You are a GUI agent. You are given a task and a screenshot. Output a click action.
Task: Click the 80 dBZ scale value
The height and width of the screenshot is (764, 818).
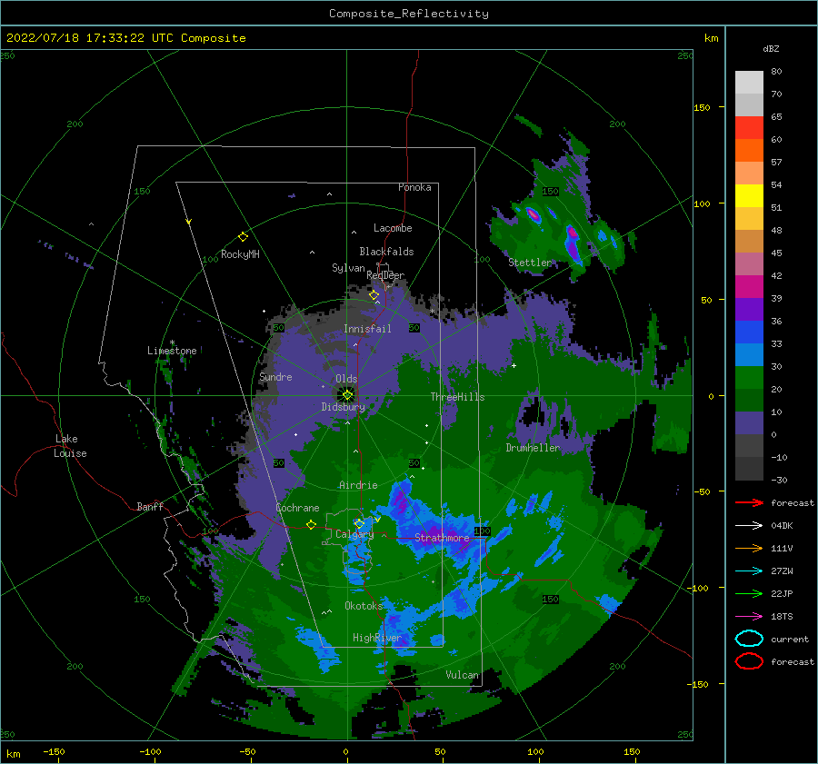point(776,72)
